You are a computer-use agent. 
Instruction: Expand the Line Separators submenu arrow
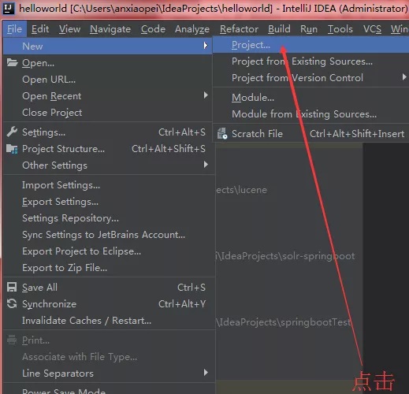[206, 373]
